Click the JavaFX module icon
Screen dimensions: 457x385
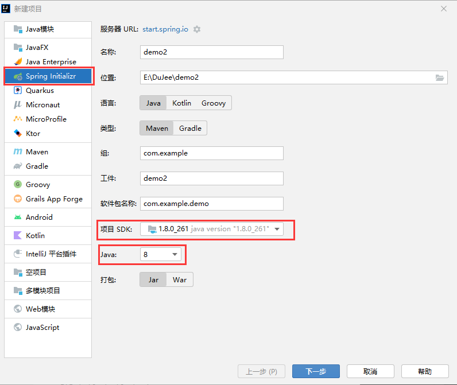coord(18,48)
